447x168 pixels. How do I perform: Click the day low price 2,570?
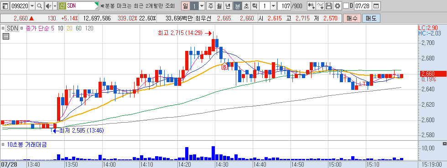pos(330,19)
